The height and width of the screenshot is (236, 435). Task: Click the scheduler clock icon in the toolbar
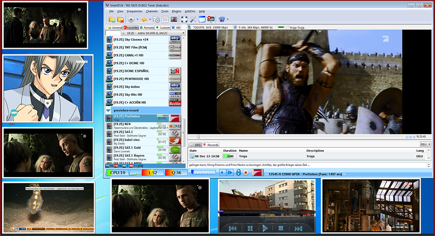tap(156, 19)
